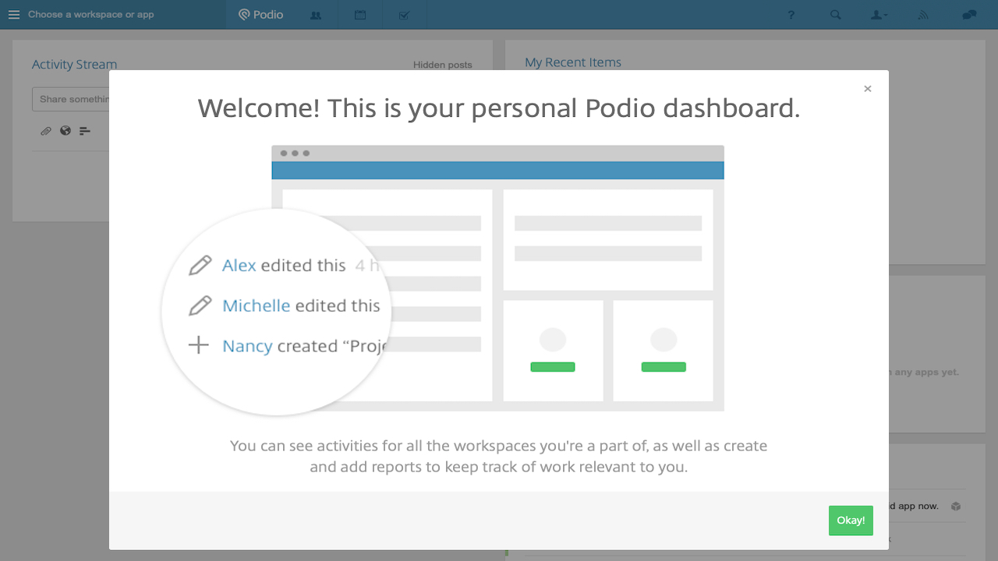The width and height of the screenshot is (998, 561).
Task: Click the paperclip attach file icon
Action: 46,131
